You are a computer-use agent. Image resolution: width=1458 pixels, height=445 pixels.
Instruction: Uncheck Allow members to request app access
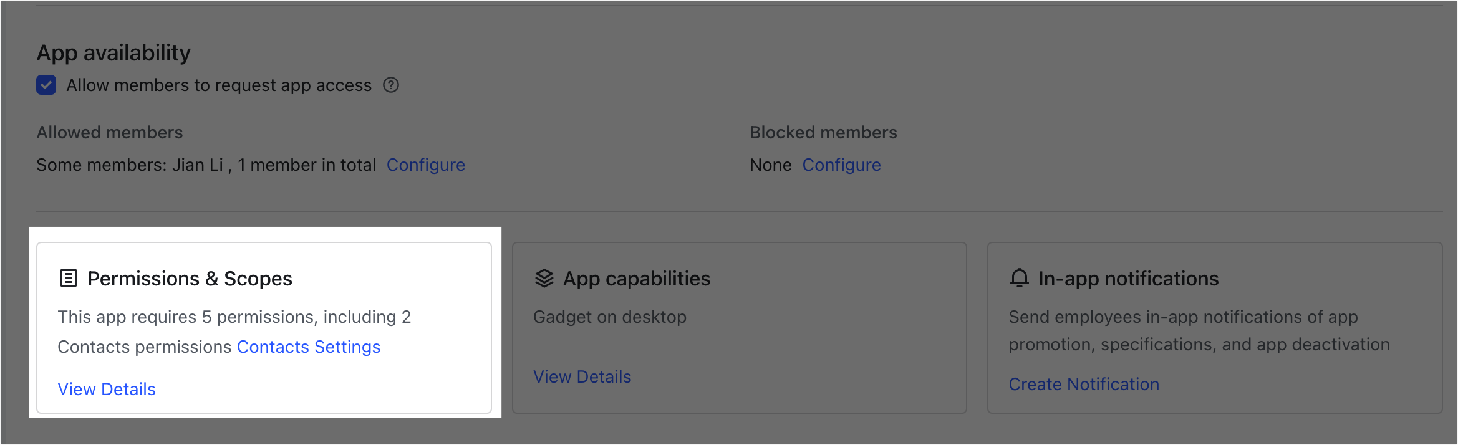[x=46, y=85]
